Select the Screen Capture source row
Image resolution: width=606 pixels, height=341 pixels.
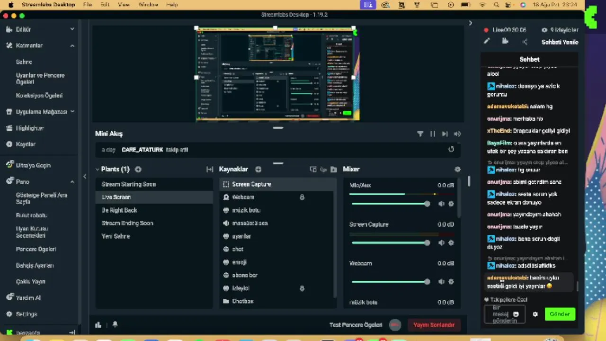277,184
